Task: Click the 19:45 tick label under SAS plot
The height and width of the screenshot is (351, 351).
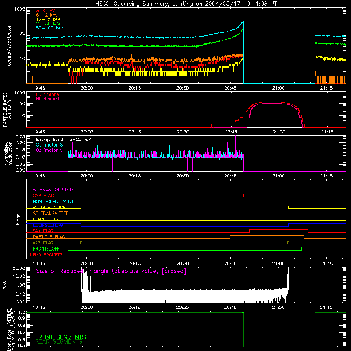Action: click(39, 308)
